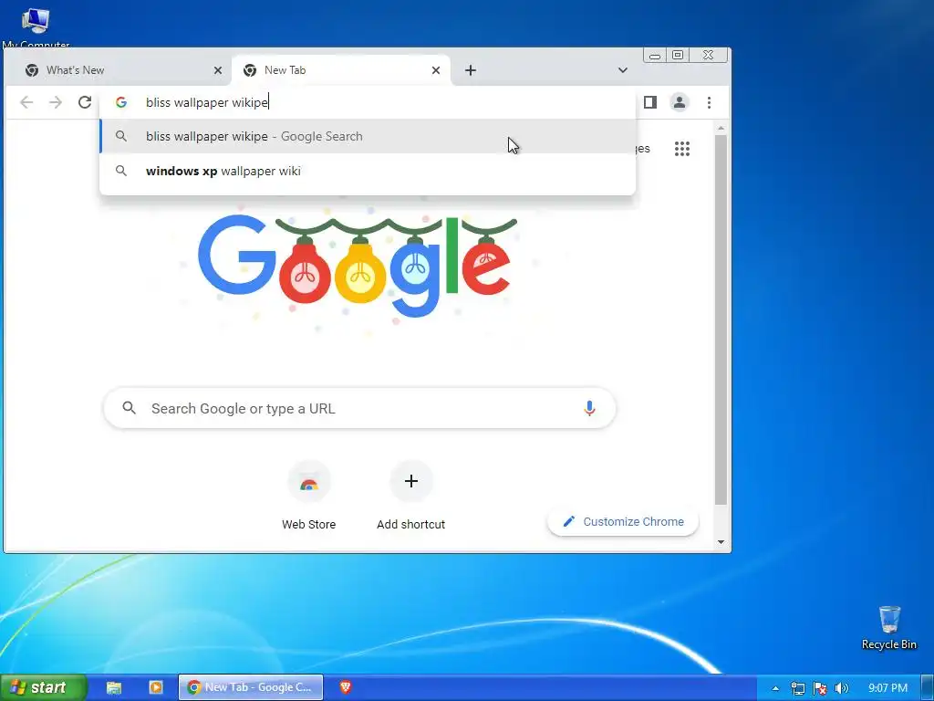
Task: Expand the tab search chevron
Action: [x=622, y=70]
